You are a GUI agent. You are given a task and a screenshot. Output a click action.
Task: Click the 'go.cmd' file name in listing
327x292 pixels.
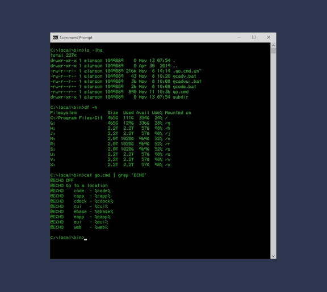pyautogui.click(x=181, y=92)
